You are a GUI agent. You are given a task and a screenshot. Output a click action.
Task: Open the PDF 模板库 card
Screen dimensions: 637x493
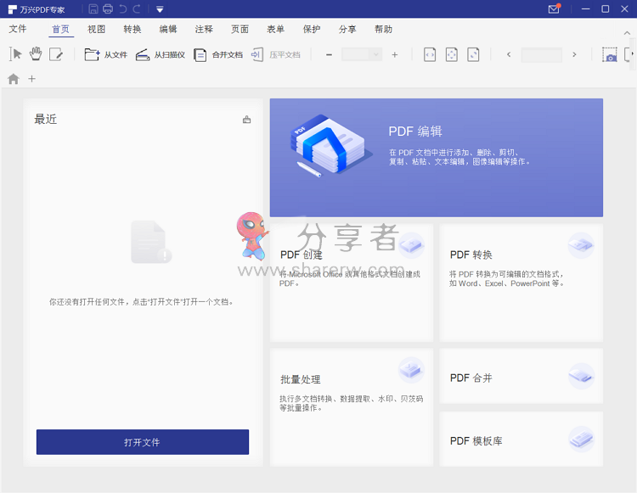pos(521,439)
